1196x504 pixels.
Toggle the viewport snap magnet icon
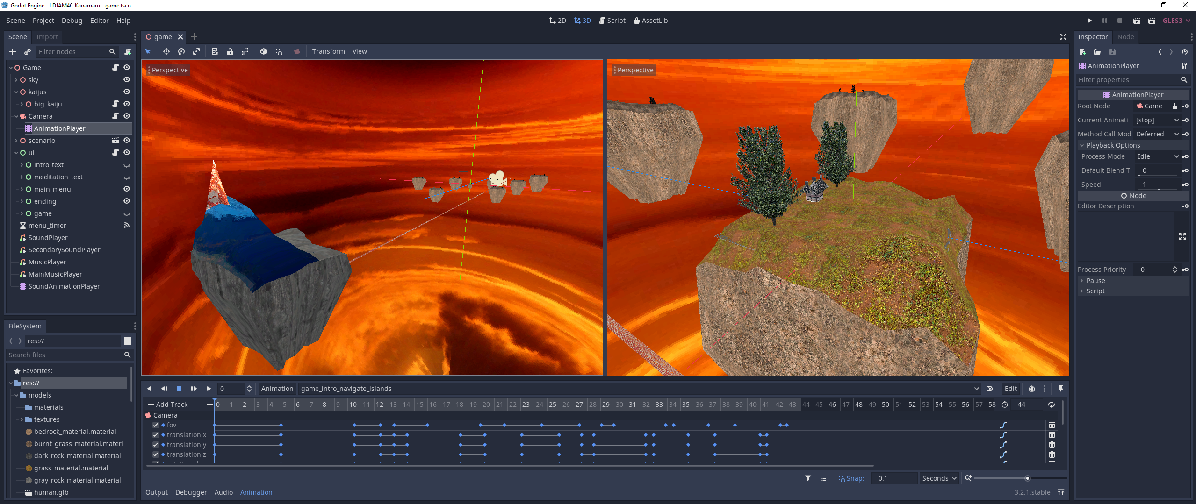[x=279, y=51]
